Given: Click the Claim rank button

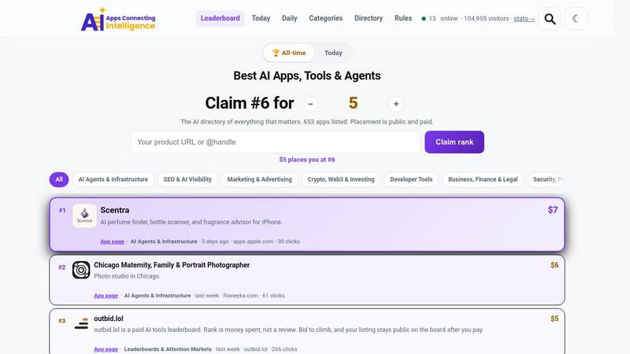Looking at the screenshot, I should [454, 142].
